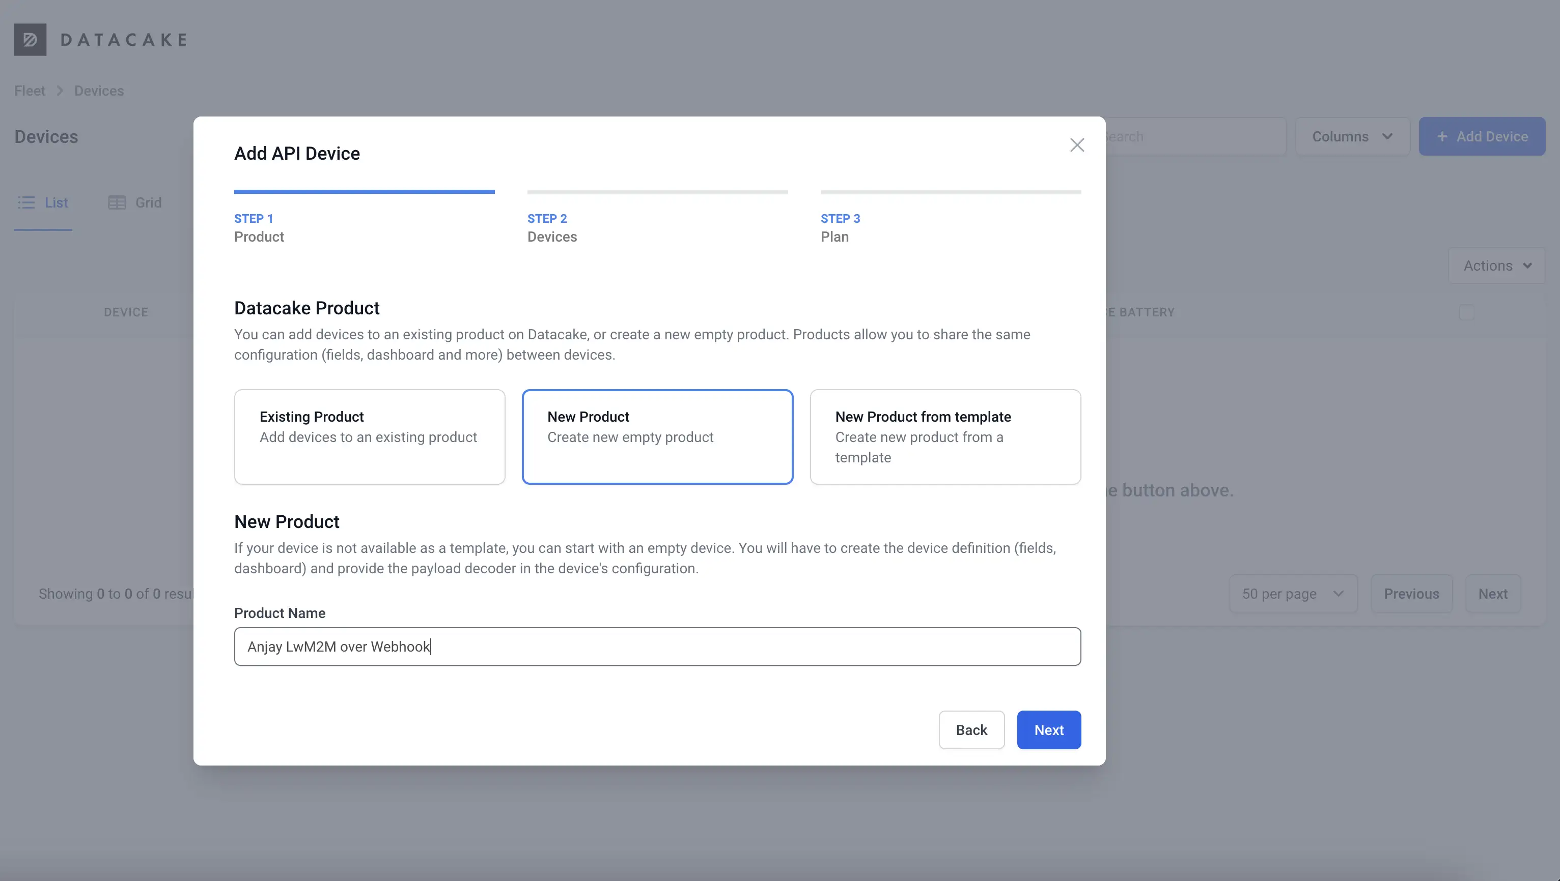Go to Step 1 Product
This screenshot has width=1560, height=881.
point(365,218)
